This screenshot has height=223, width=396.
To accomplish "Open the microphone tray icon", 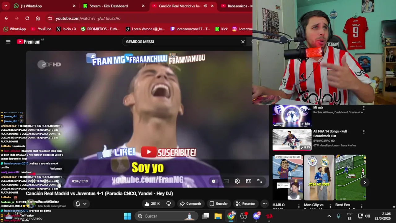I will [x=338, y=216].
